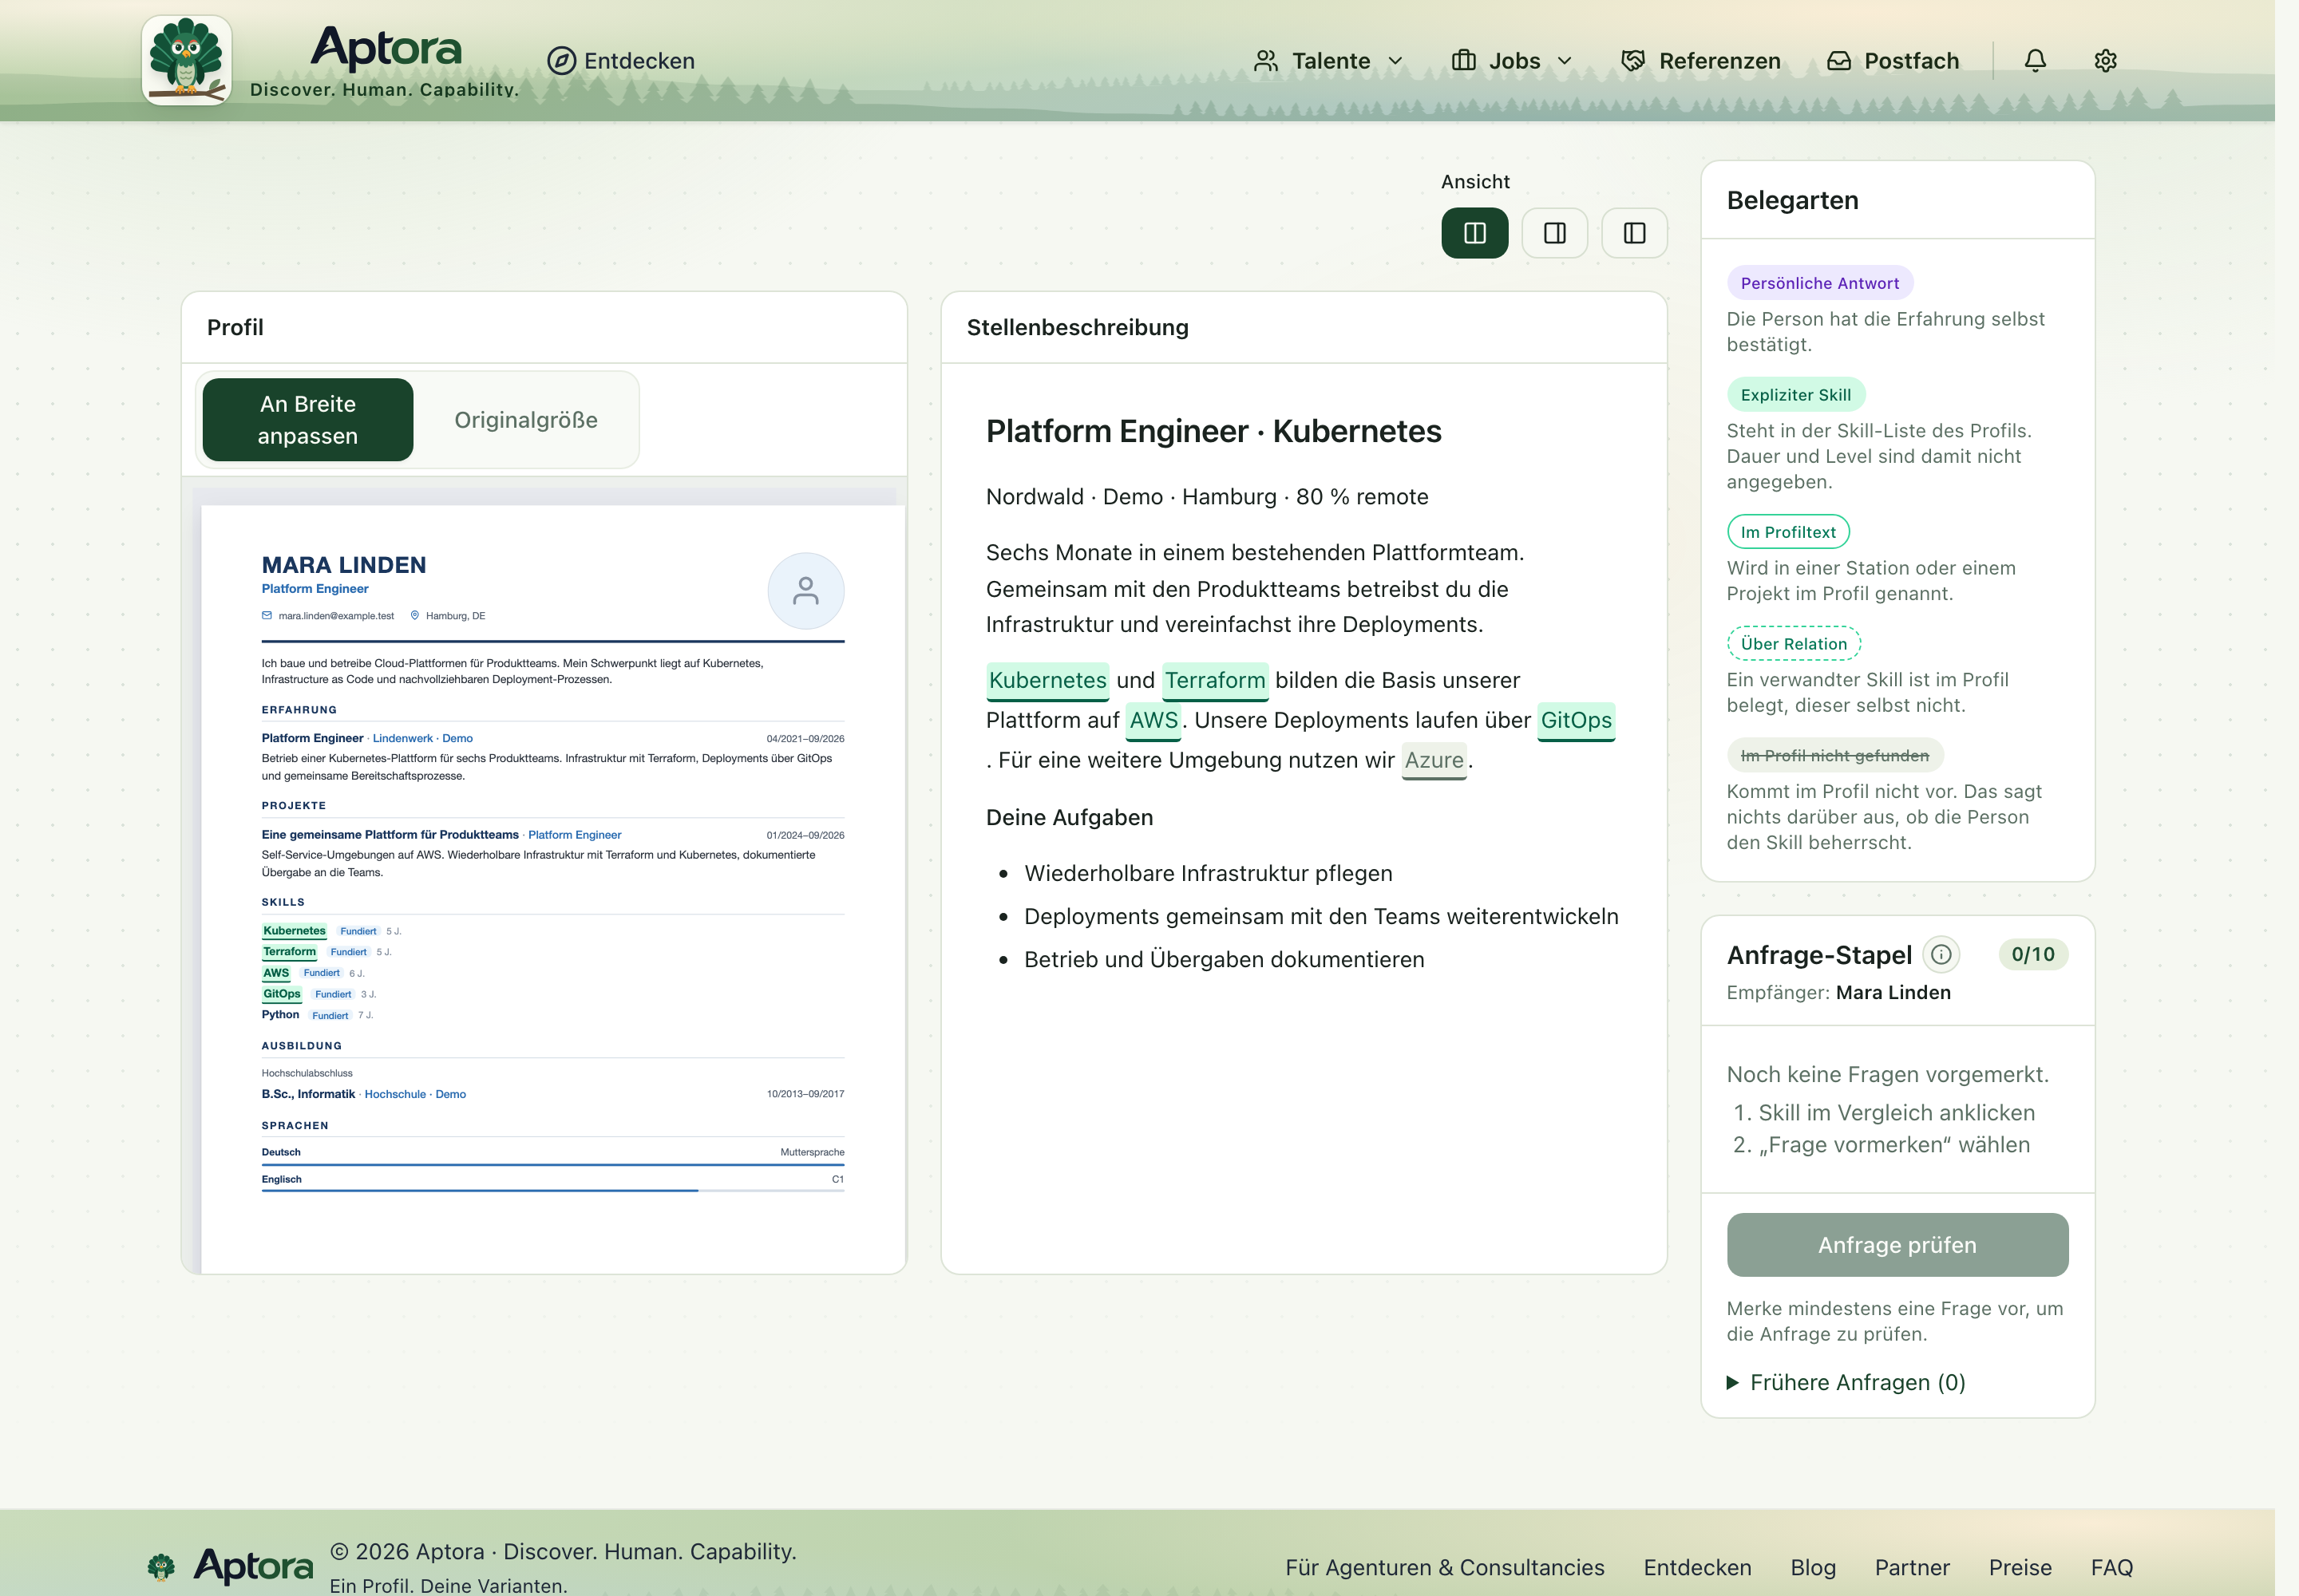Viewport: 2299px width, 1596px height.
Task: Open the Postfach menu item
Action: tap(1893, 61)
